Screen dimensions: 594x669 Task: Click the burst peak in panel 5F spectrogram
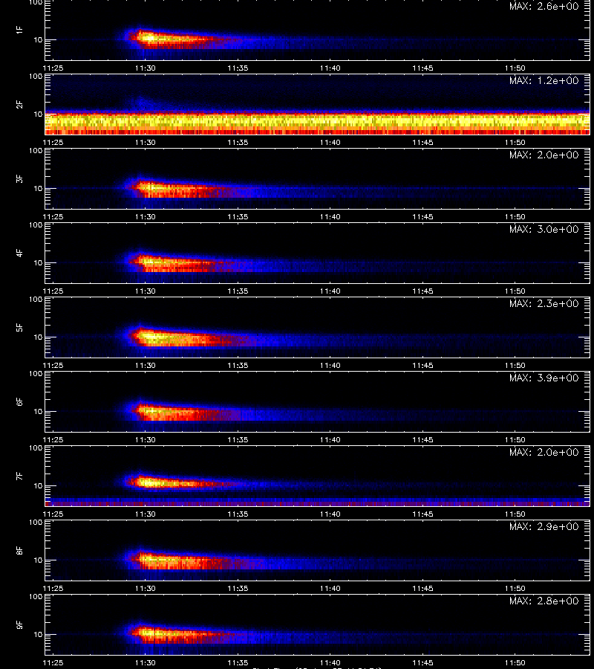(149, 337)
